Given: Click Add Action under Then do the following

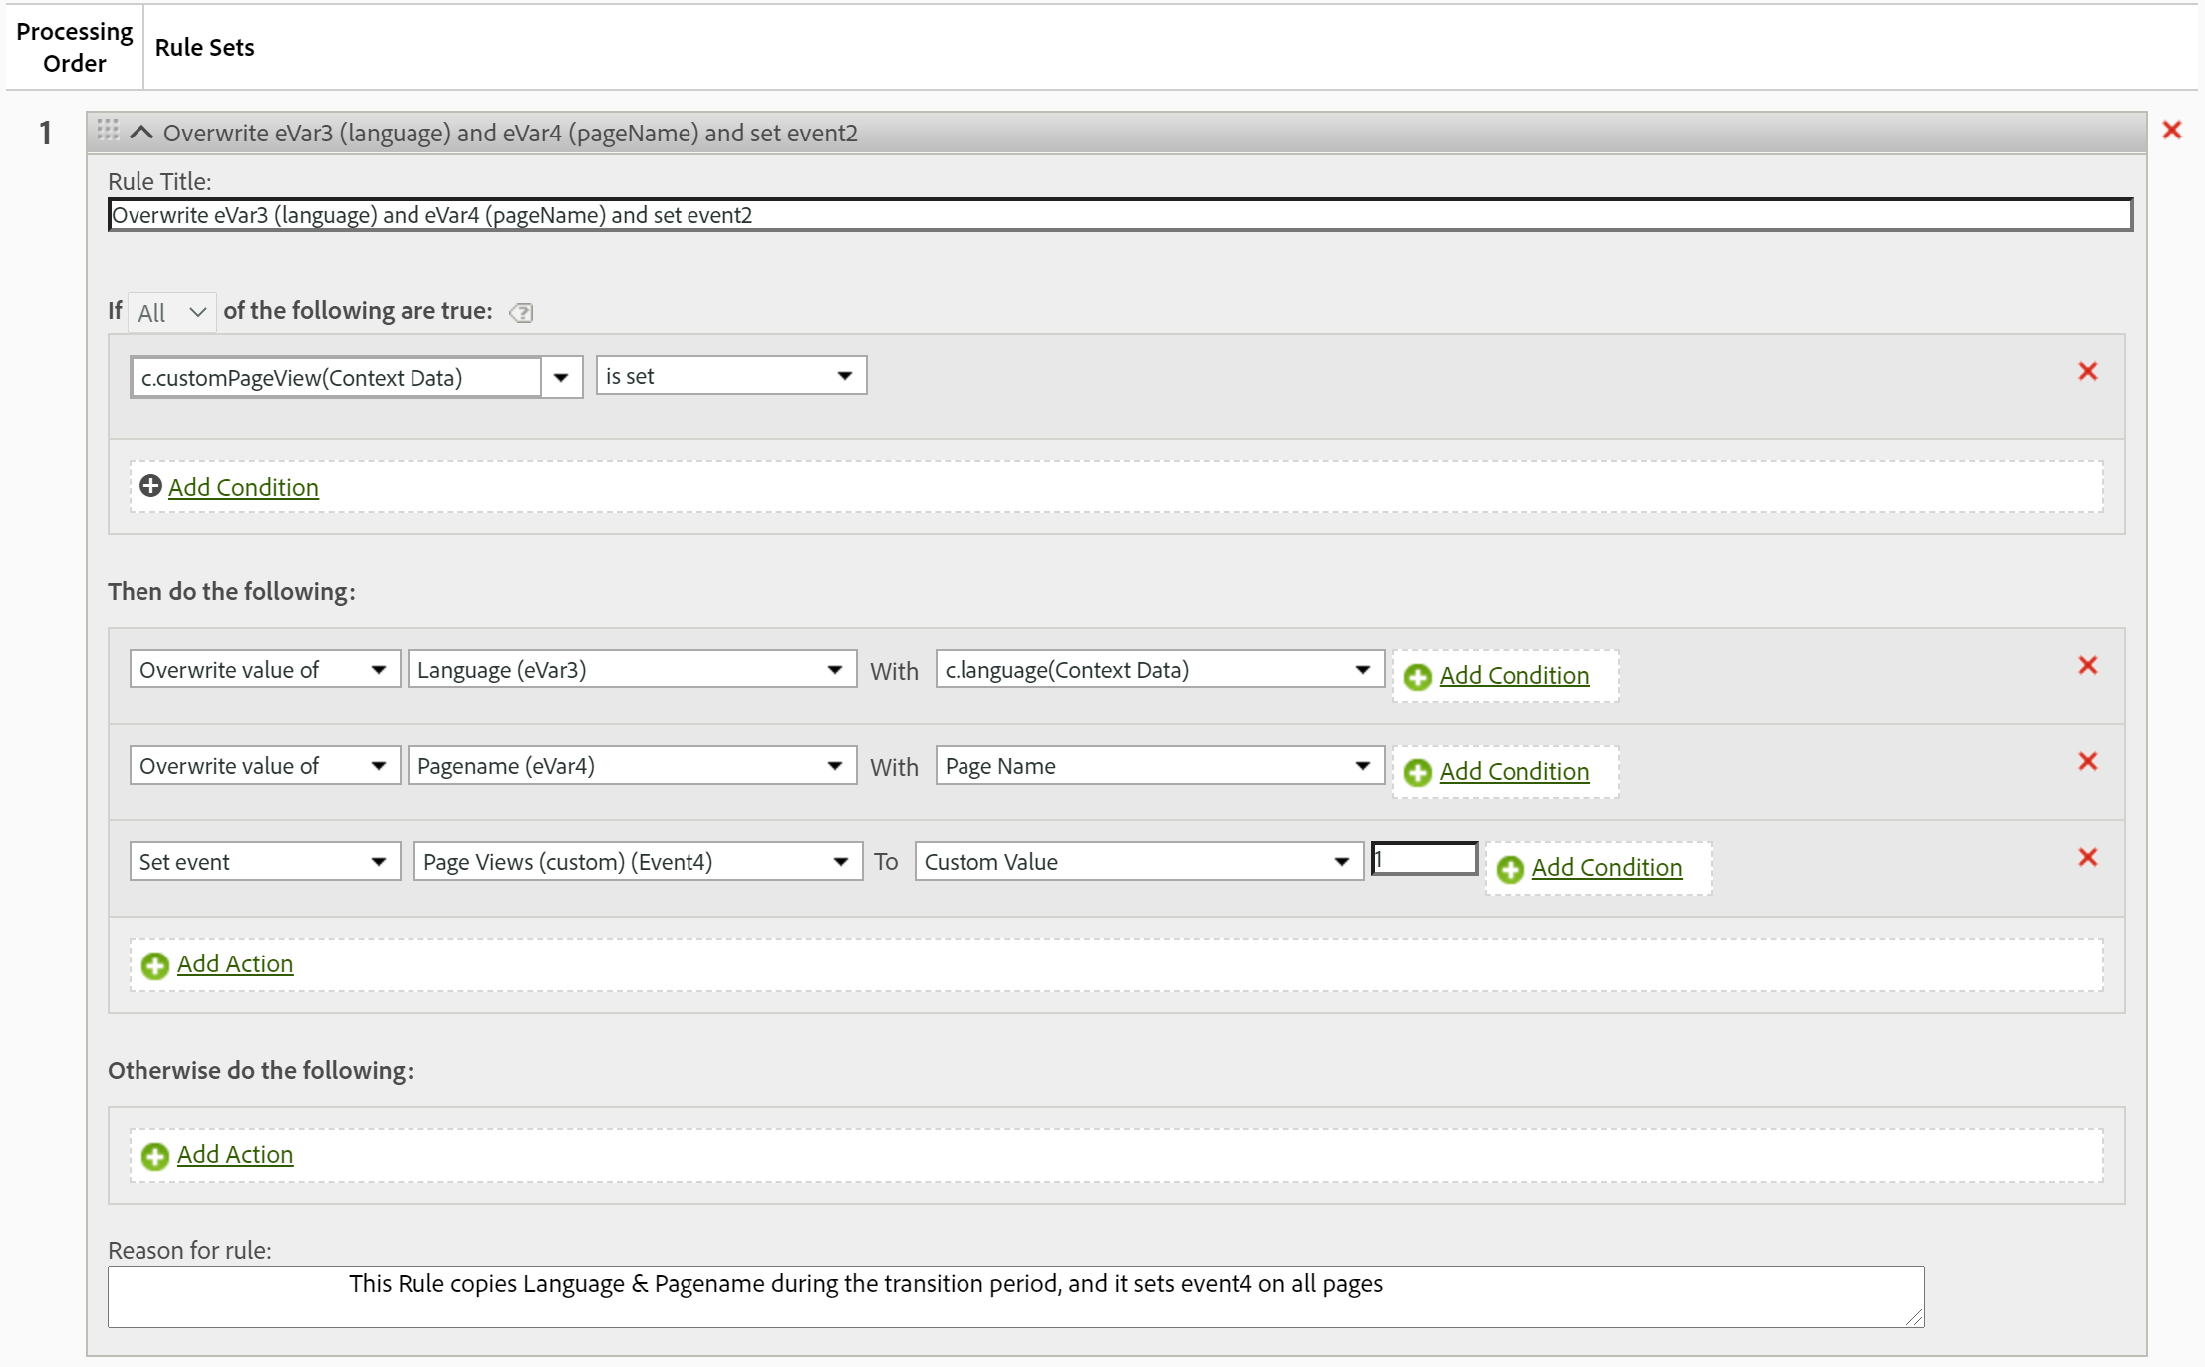Looking at the screenshot, I should [235, 964].
